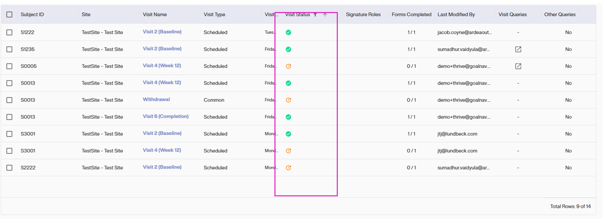Click the Last Modified By column header
This screenshot has height=223, width=607.
[456, 15]
